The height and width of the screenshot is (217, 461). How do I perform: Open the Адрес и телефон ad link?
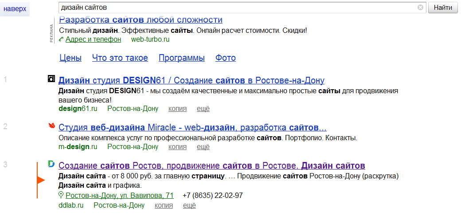93,39
